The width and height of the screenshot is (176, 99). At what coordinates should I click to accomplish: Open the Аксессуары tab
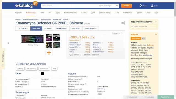click(90, 29)
